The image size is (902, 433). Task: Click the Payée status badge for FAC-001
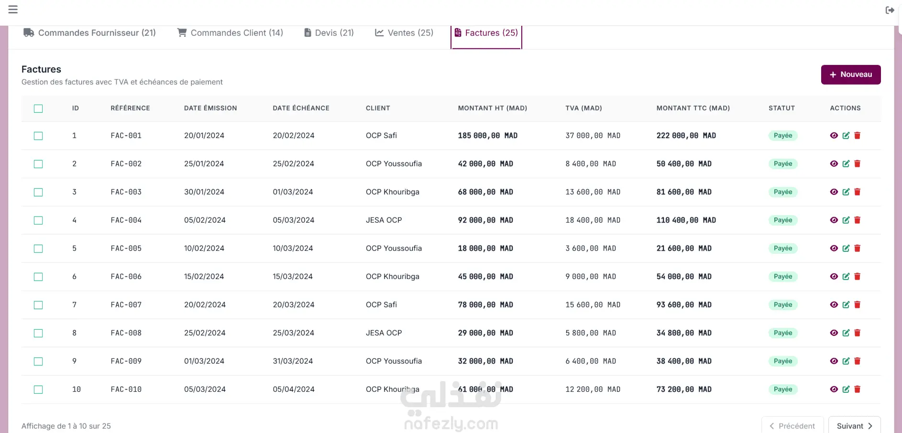[782, 136]
